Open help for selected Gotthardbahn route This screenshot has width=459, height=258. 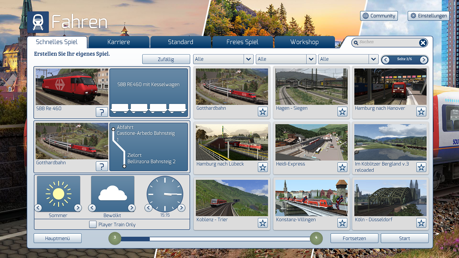coord(102,166)
